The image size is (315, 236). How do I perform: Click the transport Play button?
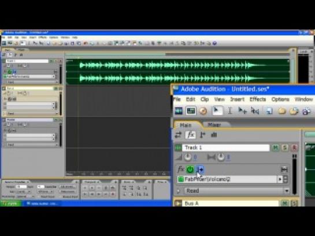(x=92, y=188)
